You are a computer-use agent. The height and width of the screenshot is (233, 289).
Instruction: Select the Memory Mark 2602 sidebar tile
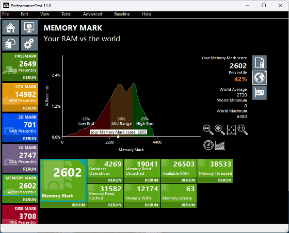coord(20,186)
